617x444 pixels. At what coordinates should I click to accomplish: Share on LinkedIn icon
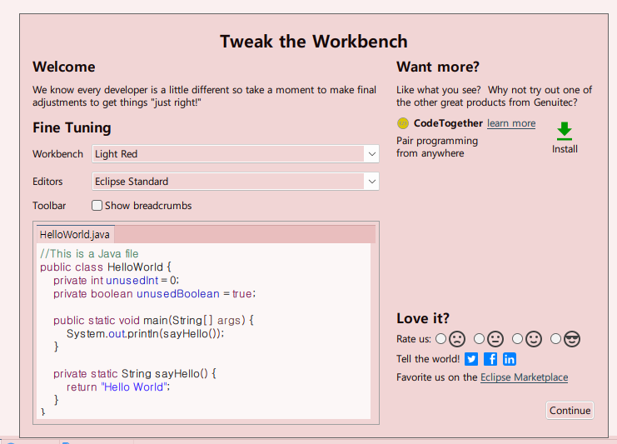(x=510, y=359)
